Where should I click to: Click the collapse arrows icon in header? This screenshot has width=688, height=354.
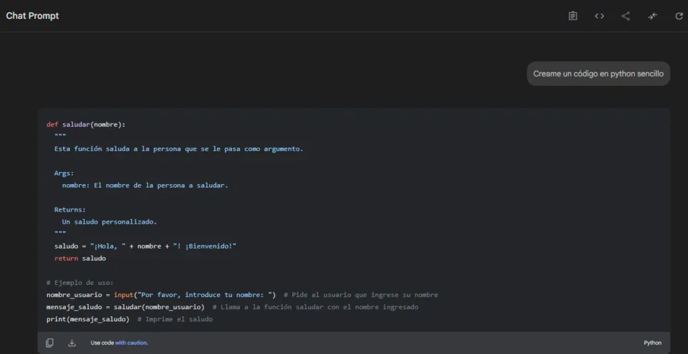(x=652, y=16)
